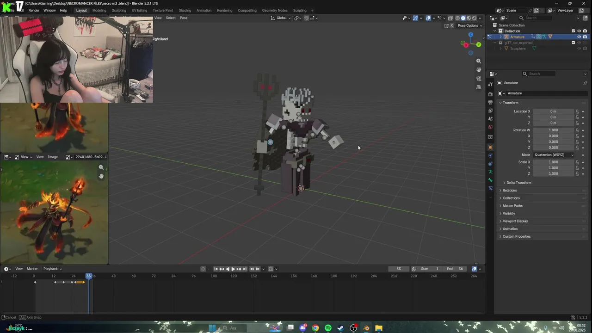Open File Explorer from the taskbar
Image resolution: width=592 pixels, height=333 pixels.
(378, 328)
